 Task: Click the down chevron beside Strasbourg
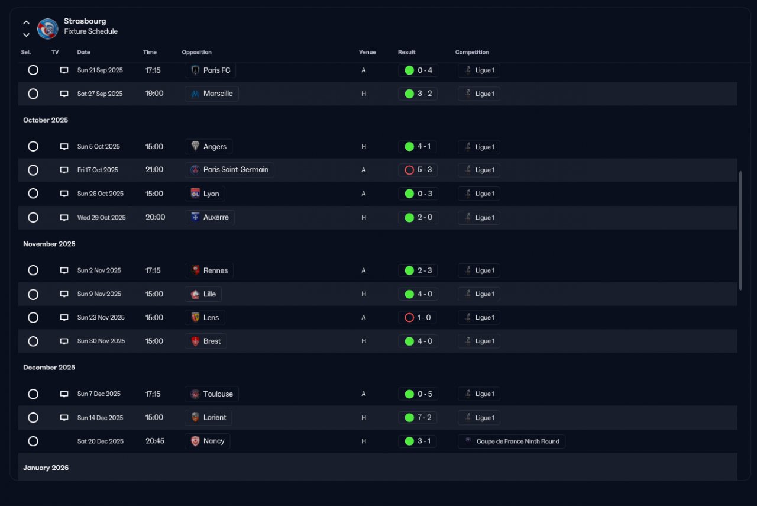pos(26,35)
